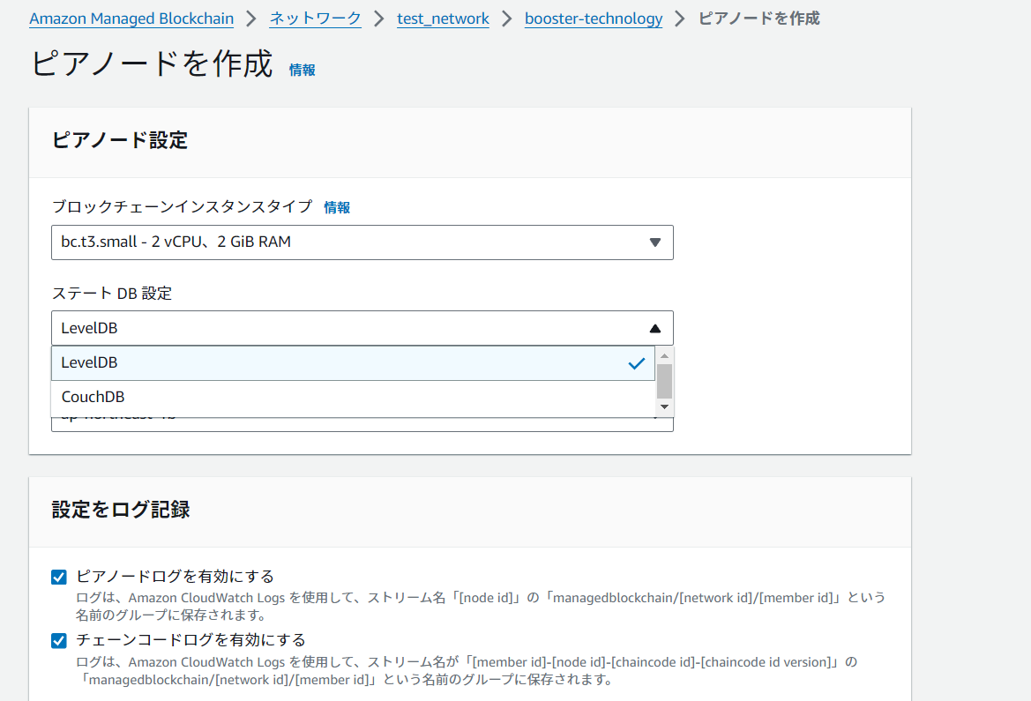This screenshot has height=701, width=1031.
Task: Select the CouchDB option in the list
Action: click(353, 397)
